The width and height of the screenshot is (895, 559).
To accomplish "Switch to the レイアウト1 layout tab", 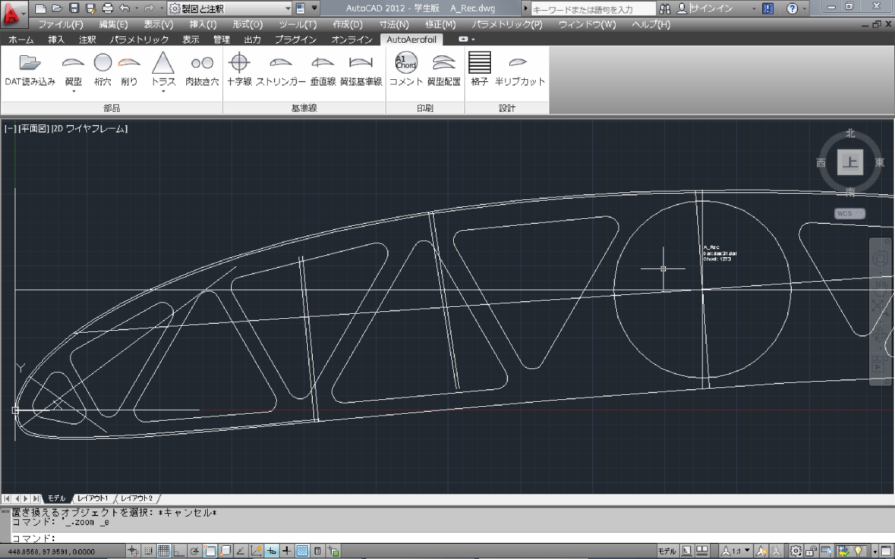I will pyautogui.click(x=93, y=498).
